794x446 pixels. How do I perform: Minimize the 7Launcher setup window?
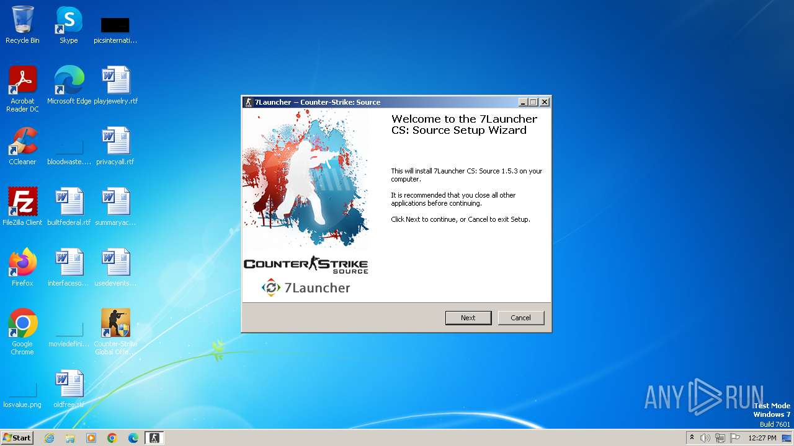click(x=523, y=102)
